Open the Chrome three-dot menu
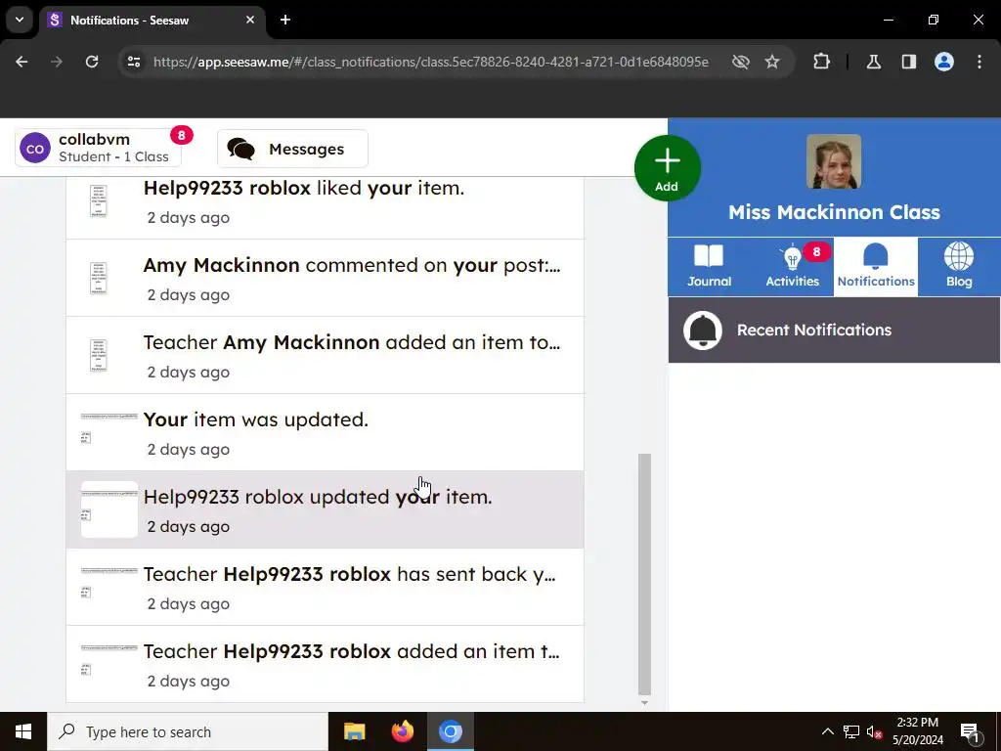1001x751 pixels. 979,62
